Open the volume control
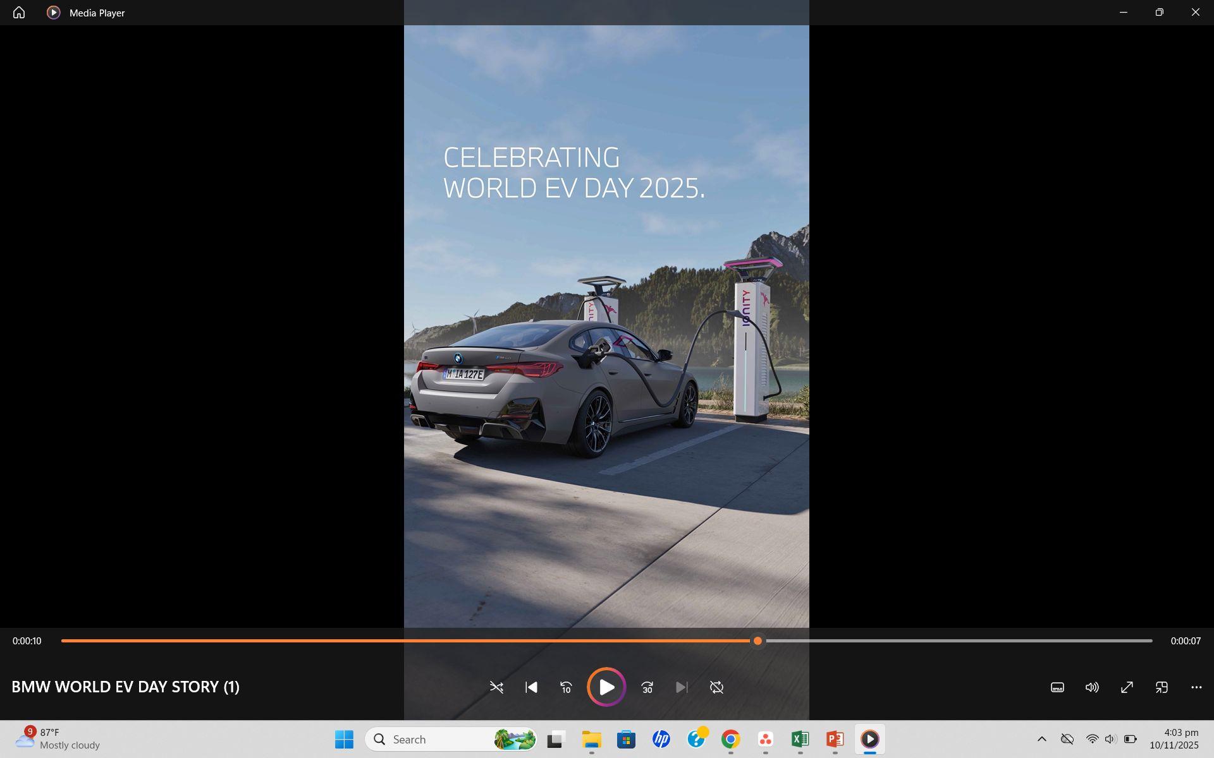The image size is (1214, 758). [1092, 687]
